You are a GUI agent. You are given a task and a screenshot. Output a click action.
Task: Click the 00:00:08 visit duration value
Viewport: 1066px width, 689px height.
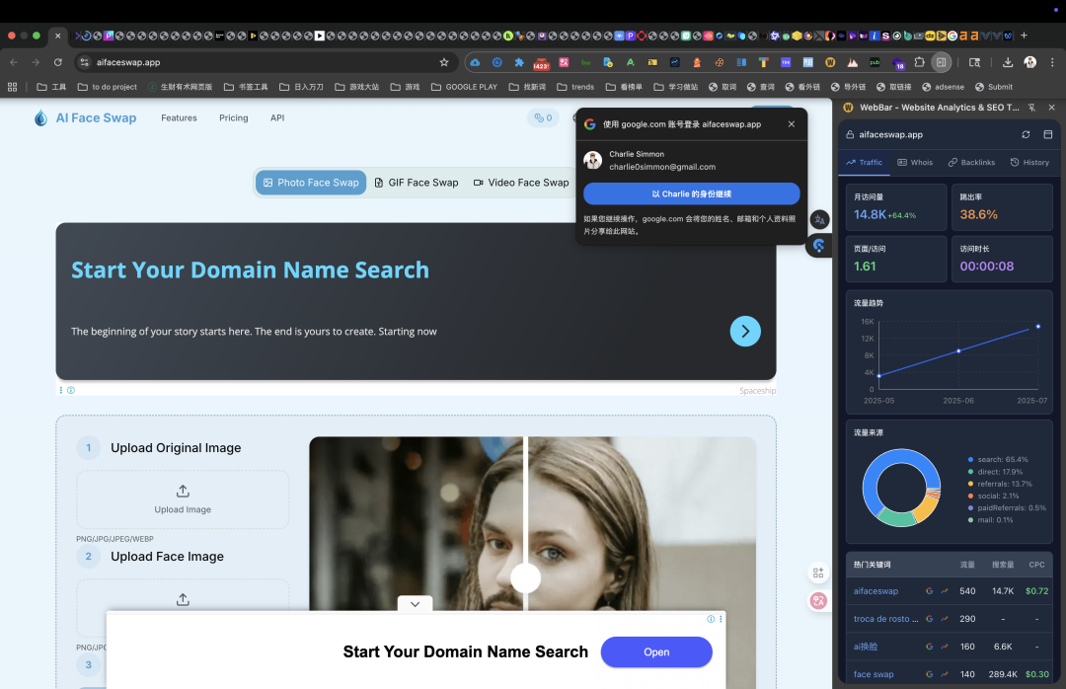986,267
